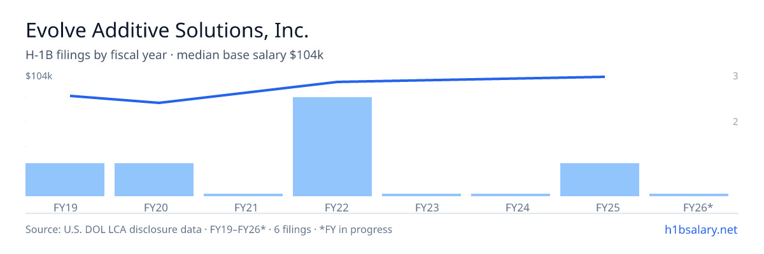Click the right axis value 3
Viewport: 764px width, 254px height.
pos(735,76)
